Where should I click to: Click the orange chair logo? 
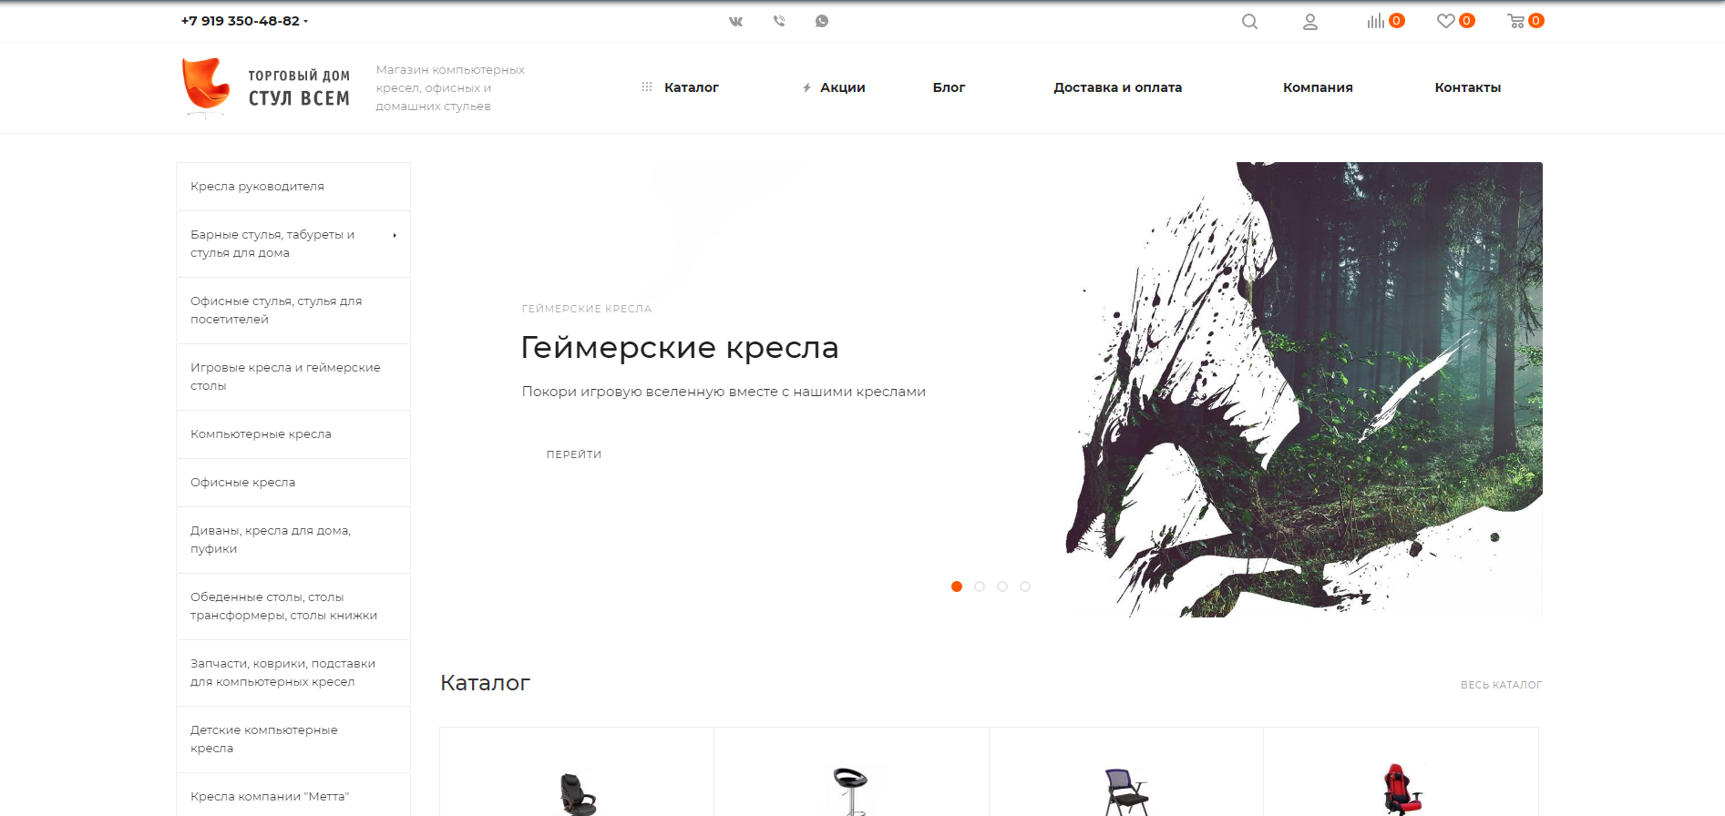click(x=205, y=87)
